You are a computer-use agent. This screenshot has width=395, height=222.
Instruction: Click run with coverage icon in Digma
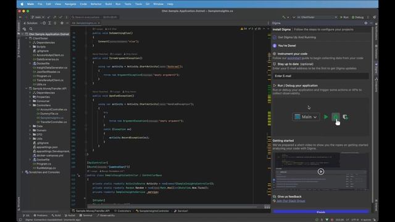(x=346, y=117)
